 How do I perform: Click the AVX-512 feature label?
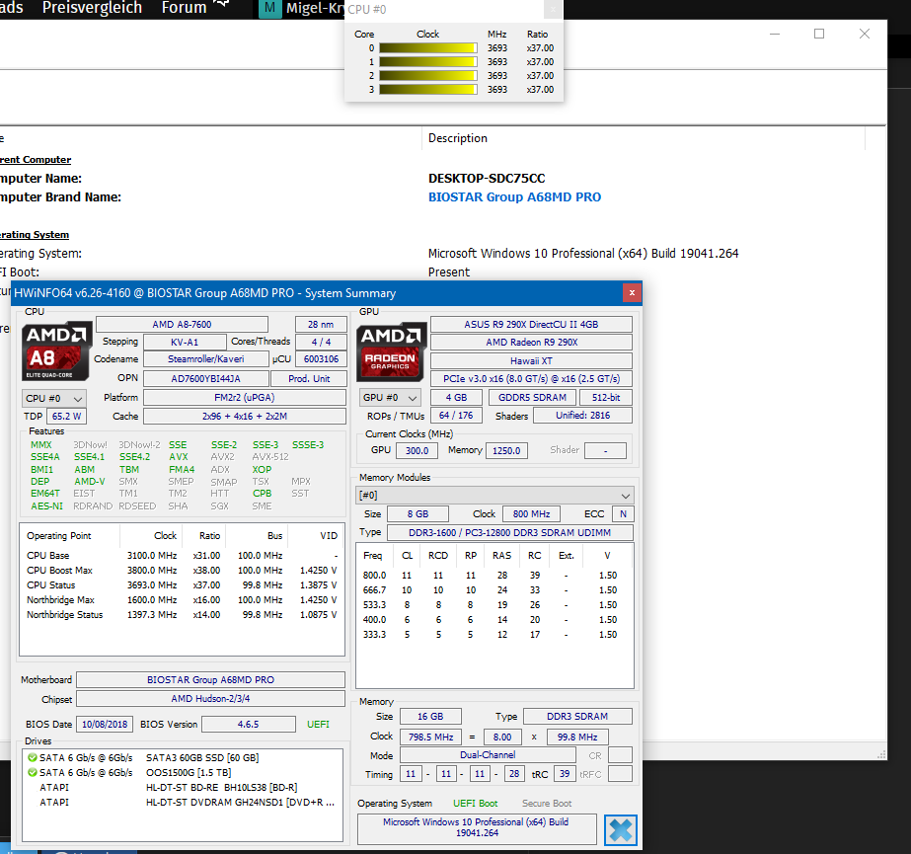click(270, 457)
